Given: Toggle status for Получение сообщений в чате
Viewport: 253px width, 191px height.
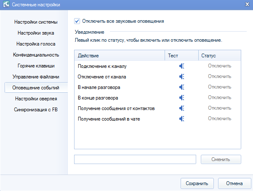Looking at the screenshot, I should (x=219, y=118).
